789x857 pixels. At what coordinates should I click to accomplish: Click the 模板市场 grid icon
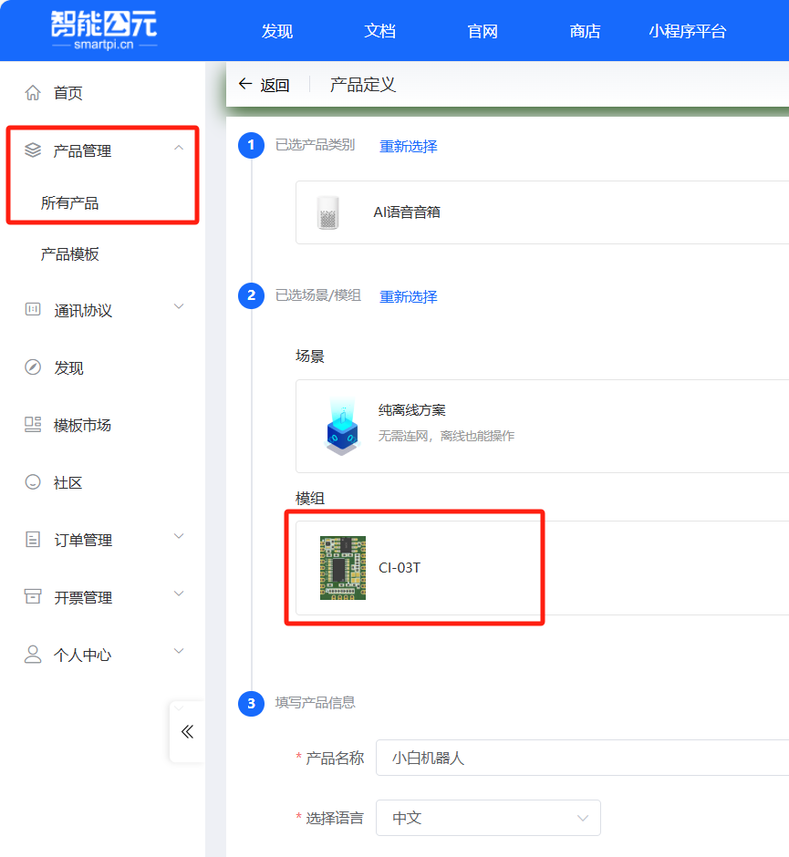click(33, 424)
